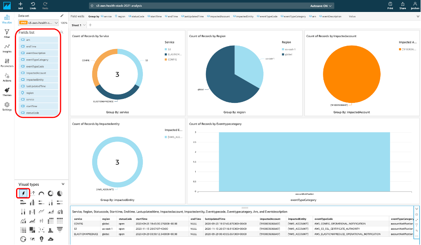Screen dimensions: 421x245
Task: Open the Sheet 1 tab menu arrow
Action: click(x=84, y=25)
